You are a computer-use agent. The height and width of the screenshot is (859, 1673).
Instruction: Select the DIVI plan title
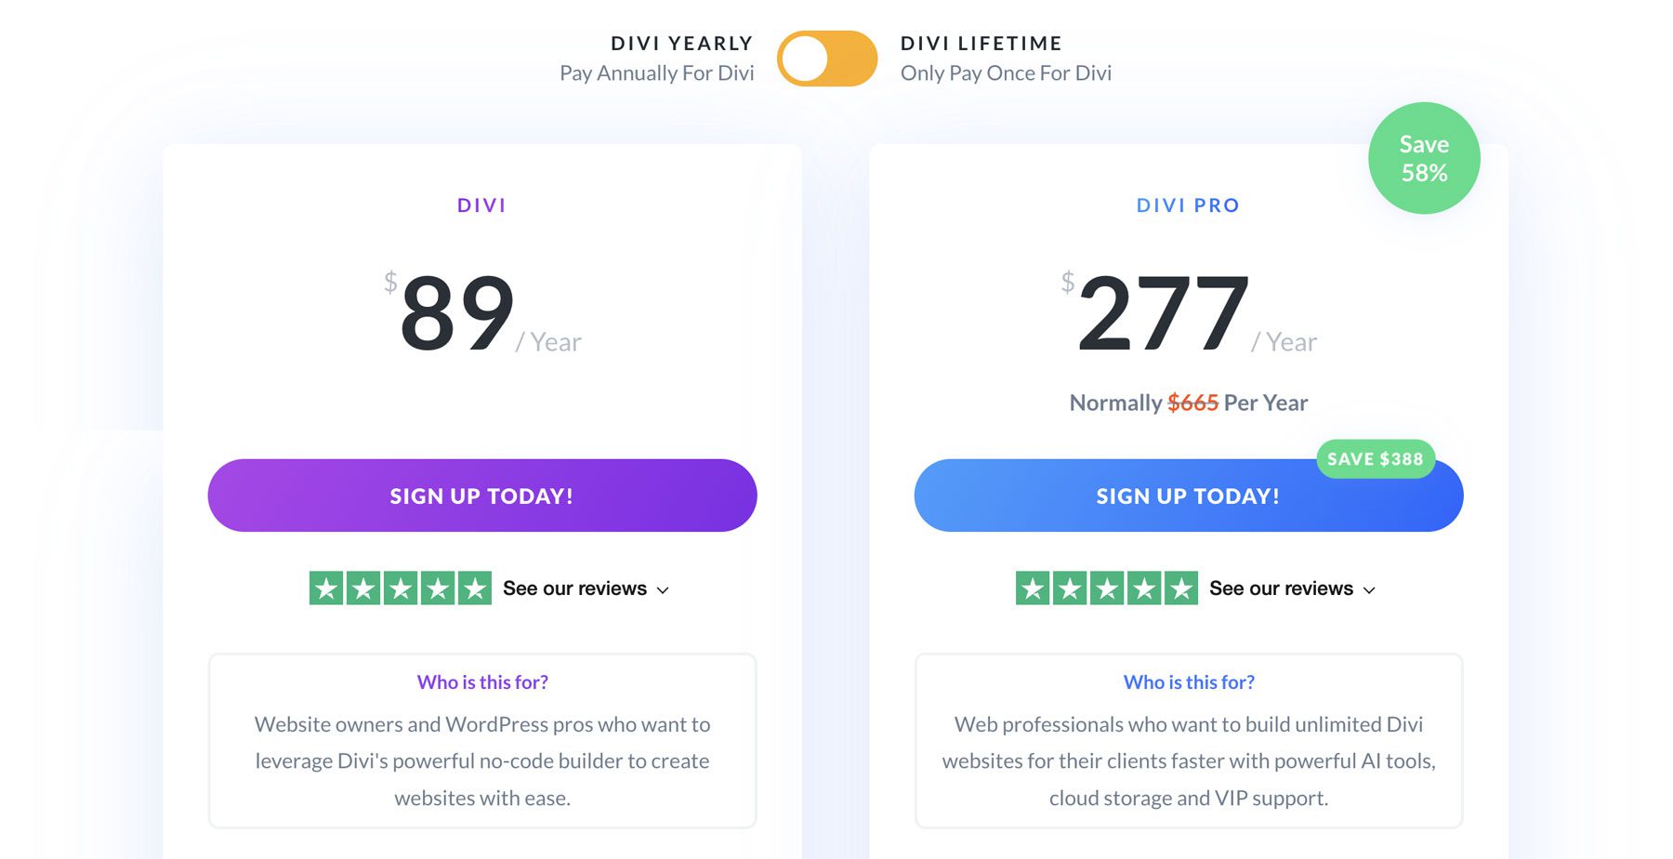481,205
